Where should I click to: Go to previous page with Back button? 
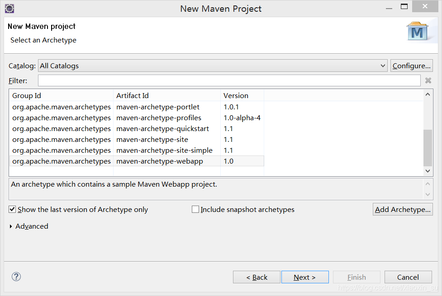257,277
